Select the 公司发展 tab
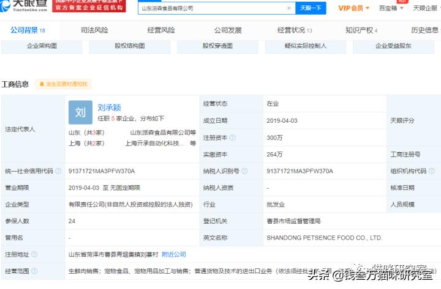This screenshot has width=441, height=289. (x=228, y=30)
